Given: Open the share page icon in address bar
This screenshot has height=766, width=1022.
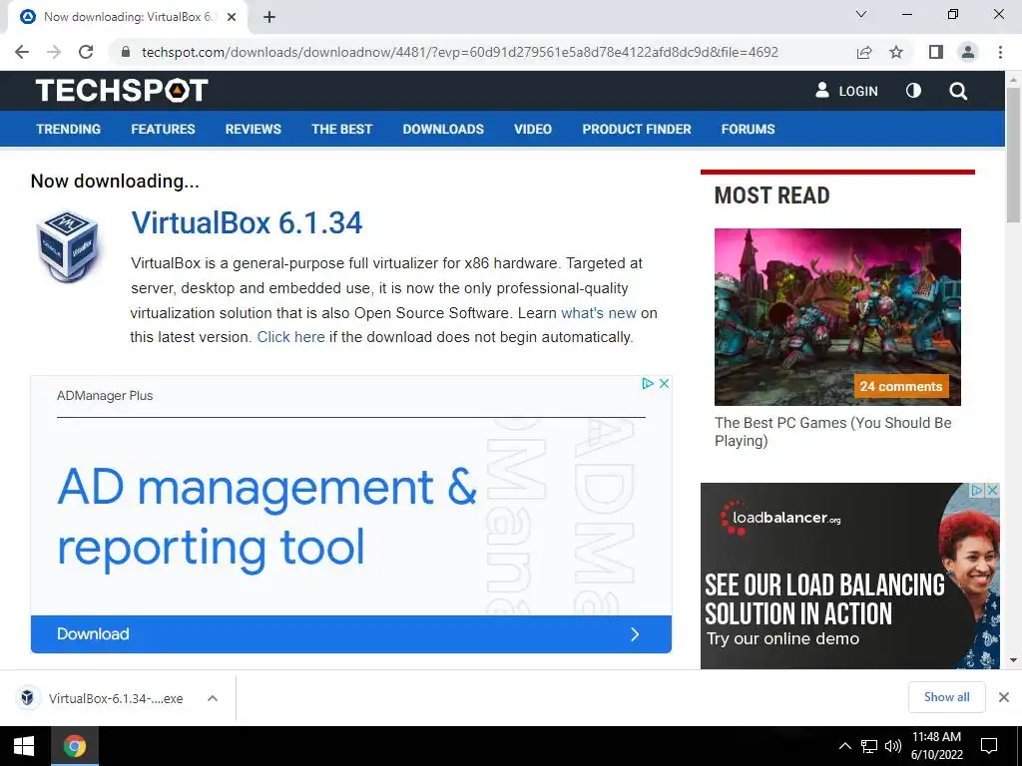Looking at the screenshot, I should coord(864,52).
